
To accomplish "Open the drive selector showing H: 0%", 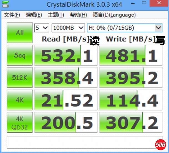I will pos(124,28).
